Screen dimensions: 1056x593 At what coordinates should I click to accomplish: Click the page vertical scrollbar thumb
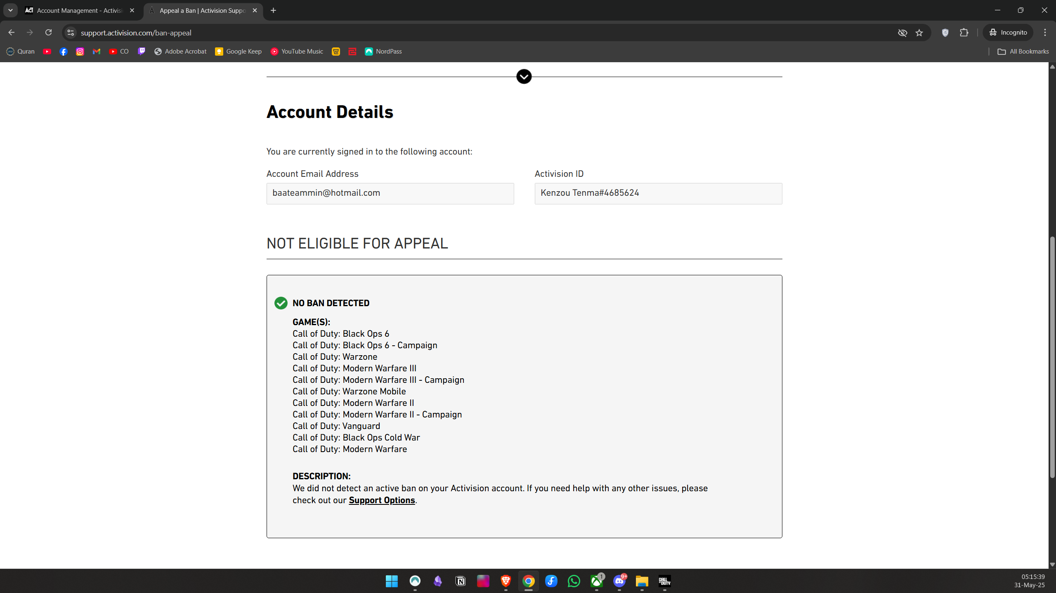coord(1052,356)
